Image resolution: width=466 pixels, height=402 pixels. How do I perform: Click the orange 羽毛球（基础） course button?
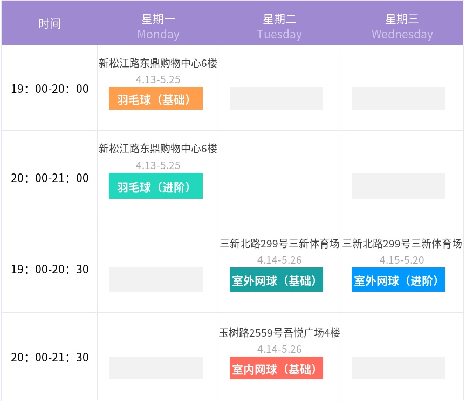156,99
